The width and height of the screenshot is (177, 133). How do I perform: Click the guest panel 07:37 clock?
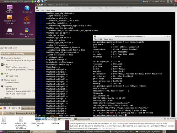(172, 119)
